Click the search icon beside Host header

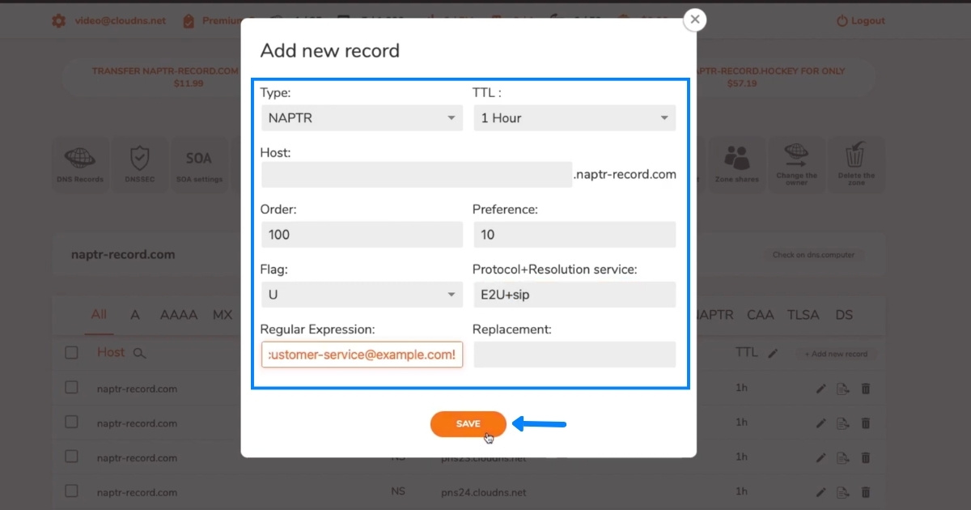(139, 353)
